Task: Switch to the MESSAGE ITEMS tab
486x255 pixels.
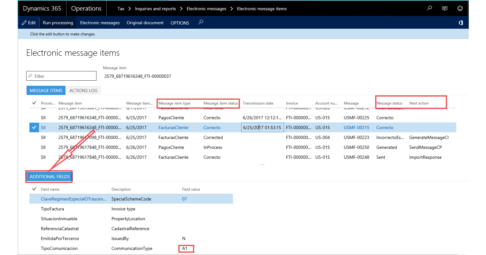Action: click(x=46, y=91)
